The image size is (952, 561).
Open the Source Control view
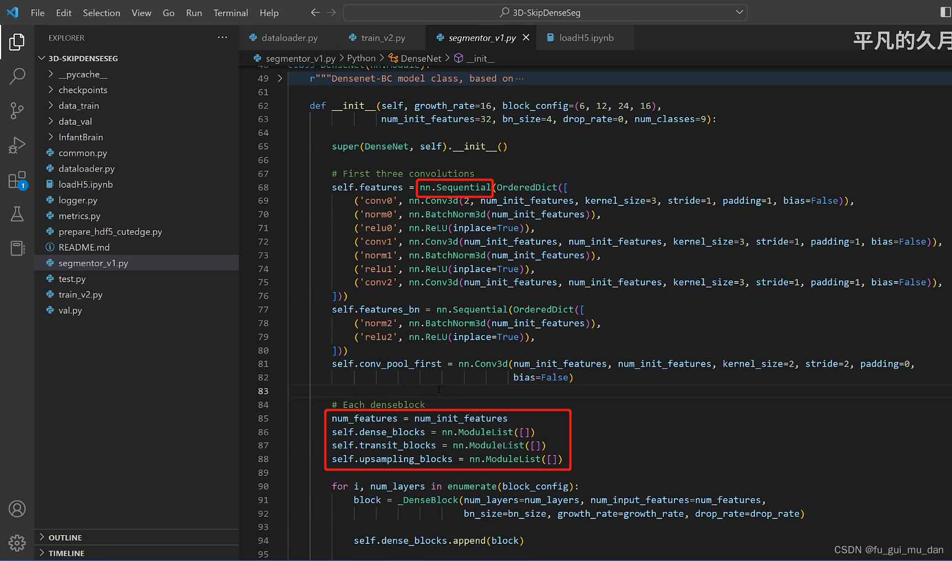point(17,111)
